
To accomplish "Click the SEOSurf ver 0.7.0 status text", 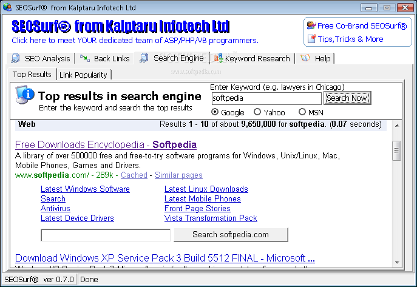I will point(39,280).
